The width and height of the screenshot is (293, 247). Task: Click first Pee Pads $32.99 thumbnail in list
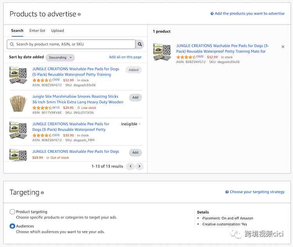[18, 75]
